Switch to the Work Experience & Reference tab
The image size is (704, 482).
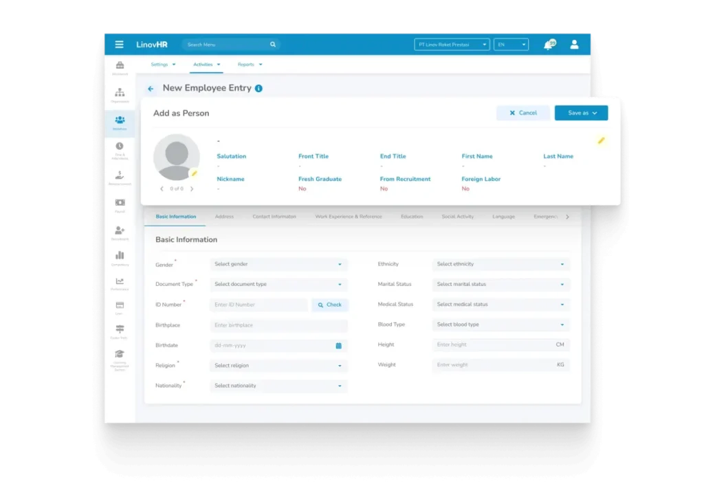click(349, 217)
